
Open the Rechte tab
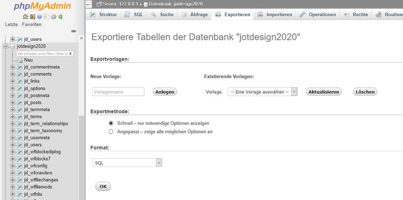[356, 14]
